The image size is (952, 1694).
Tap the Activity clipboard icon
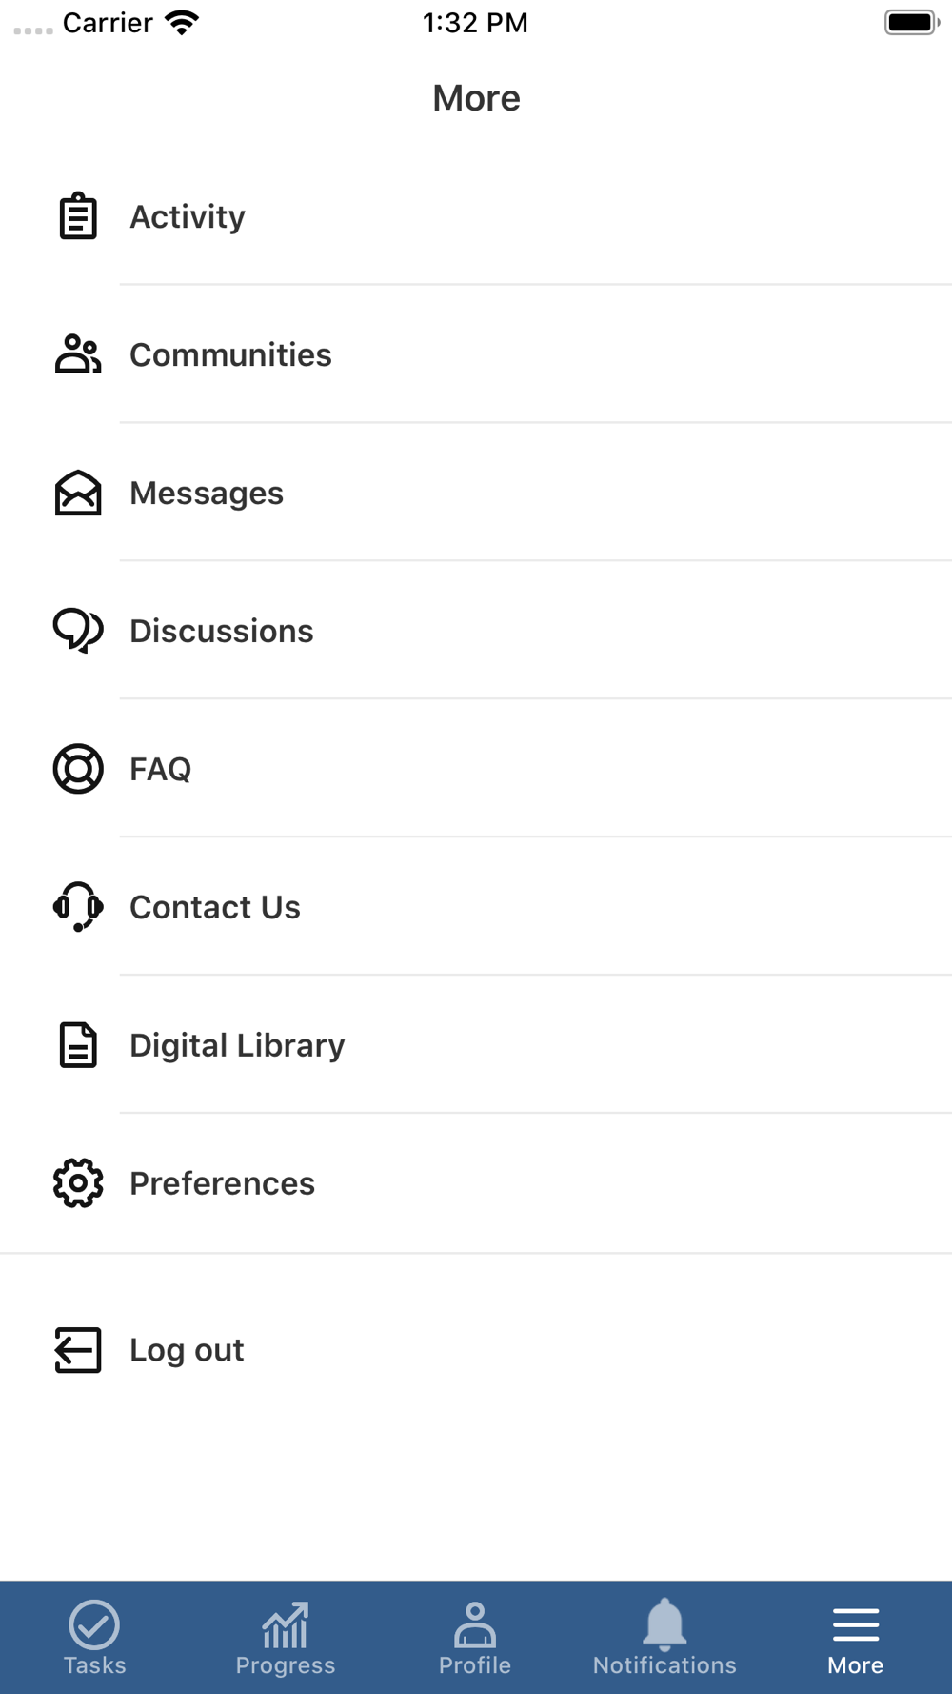coord(78,216)
